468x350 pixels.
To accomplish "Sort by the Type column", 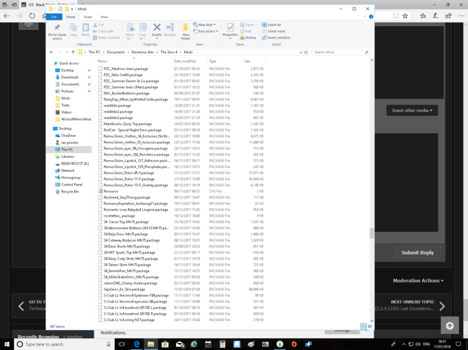I will 225,61.
